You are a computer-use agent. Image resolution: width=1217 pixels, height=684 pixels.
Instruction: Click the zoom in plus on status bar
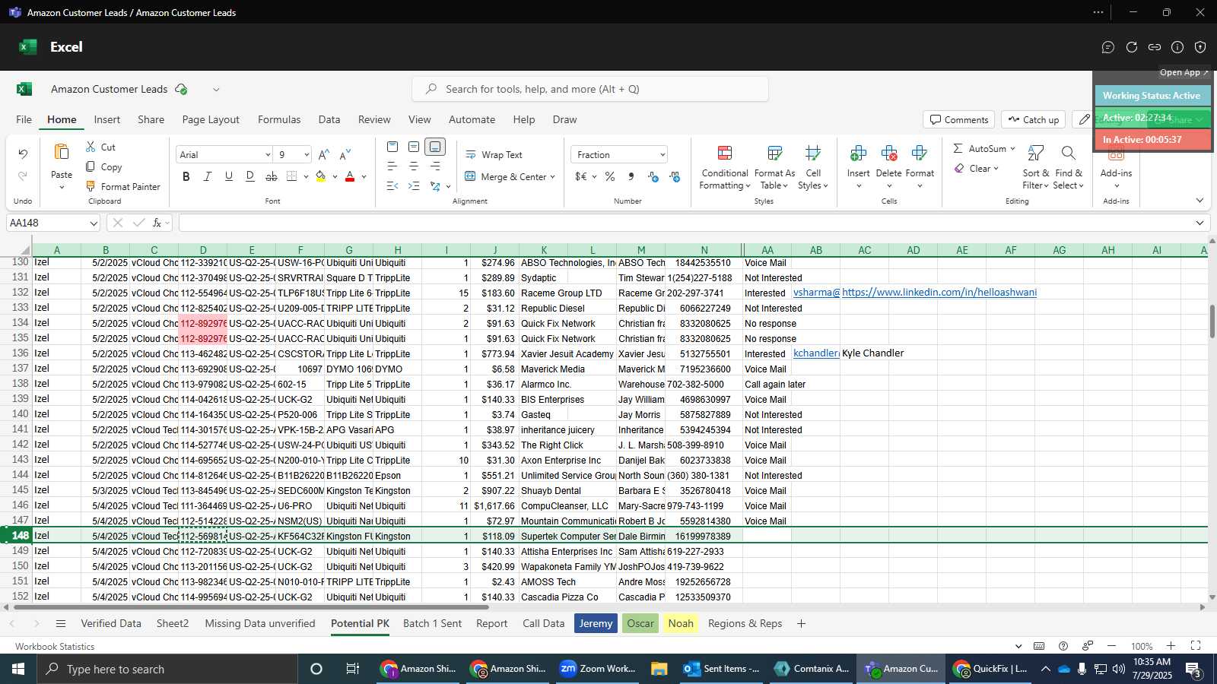[1171, 646]
